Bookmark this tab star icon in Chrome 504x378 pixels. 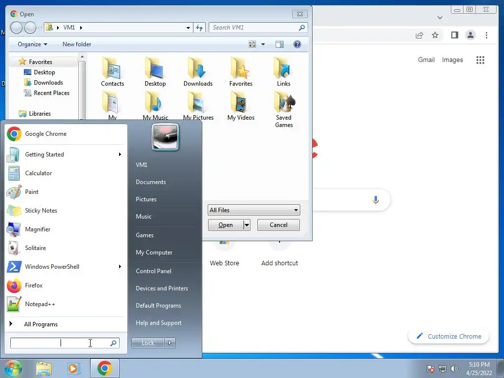click(x=435, y=35)
